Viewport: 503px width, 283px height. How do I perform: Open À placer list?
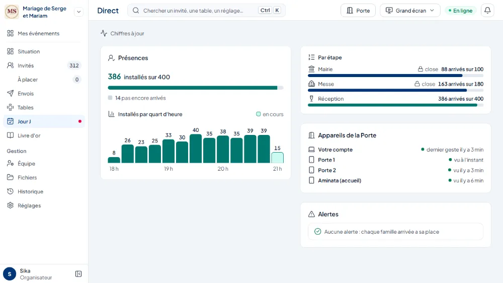coord(44,80)
